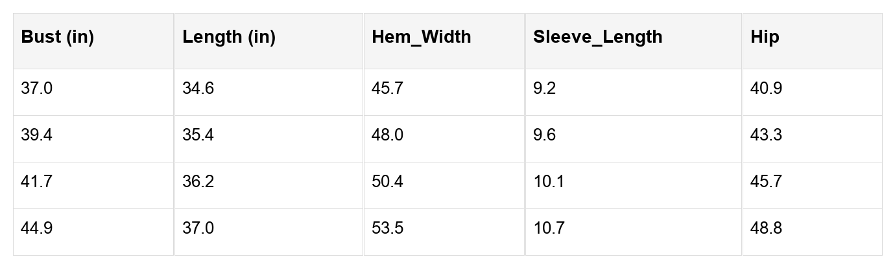Click sleeve length value 9.2
The height and width of the screenshot is (268, 895).
pyautogui.click(x=545, y=89)
